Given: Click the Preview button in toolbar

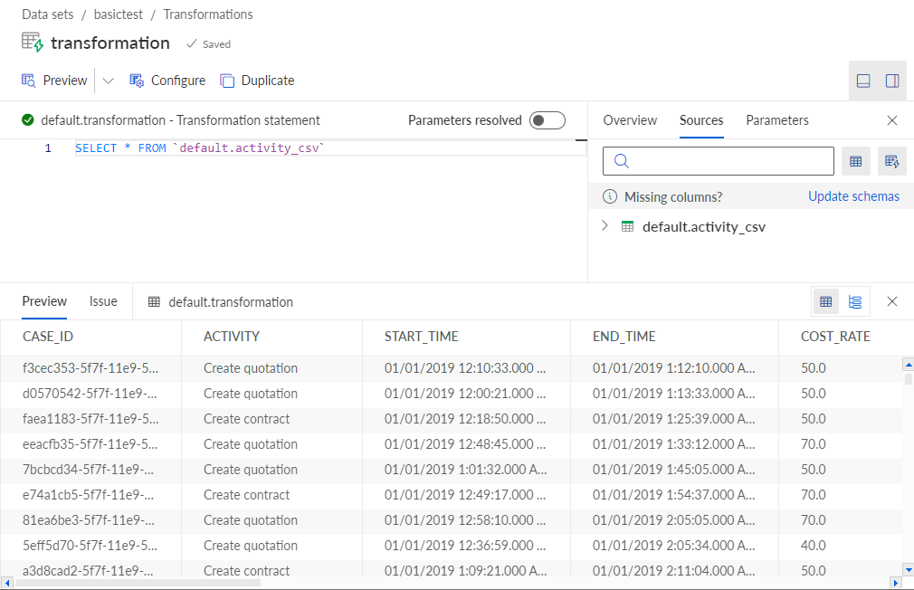Looking at the screenshot, I should 54,81.
